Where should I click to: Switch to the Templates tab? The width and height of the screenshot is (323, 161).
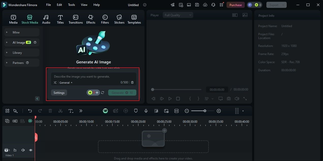[134, 20]
